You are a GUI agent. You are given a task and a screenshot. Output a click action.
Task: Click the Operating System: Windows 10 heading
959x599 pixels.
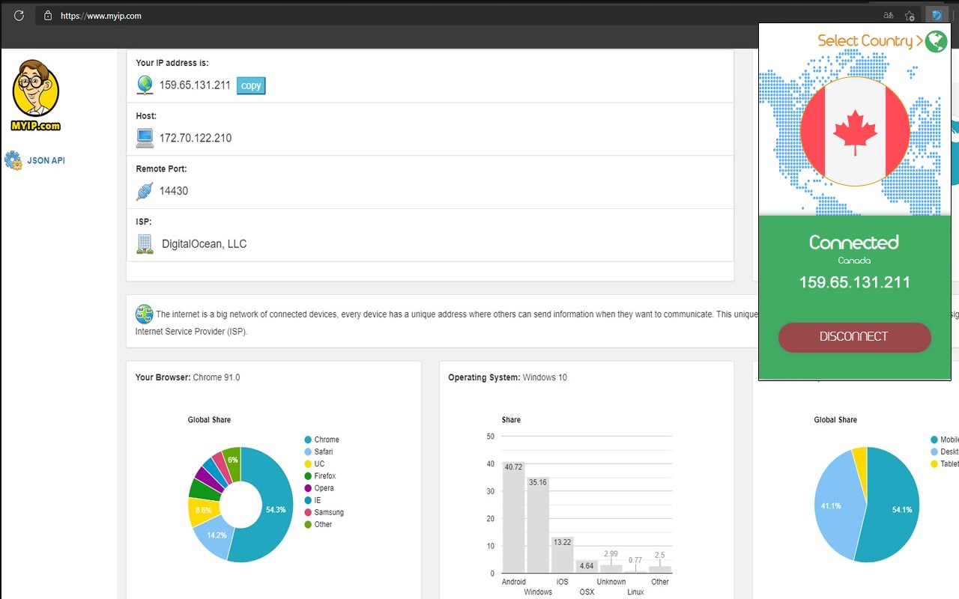507,377
